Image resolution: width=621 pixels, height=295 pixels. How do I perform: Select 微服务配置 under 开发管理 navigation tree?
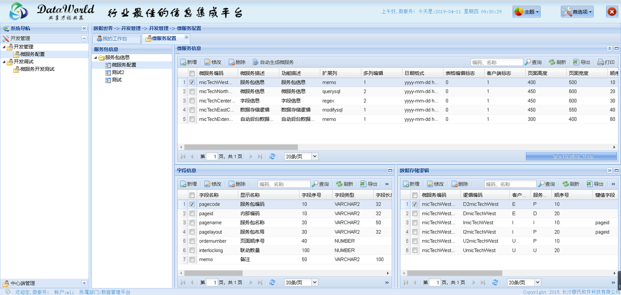coord(32,54)
